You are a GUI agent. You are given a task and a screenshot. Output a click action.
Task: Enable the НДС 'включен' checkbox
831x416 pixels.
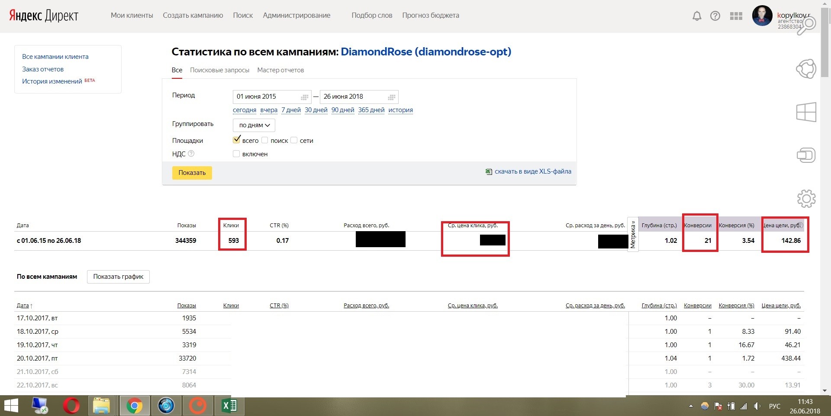pyautogui.click(x=236, y=154)
